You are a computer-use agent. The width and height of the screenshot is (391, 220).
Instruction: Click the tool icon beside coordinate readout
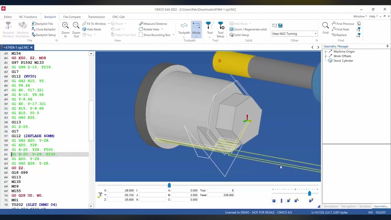tap(100, 195)
